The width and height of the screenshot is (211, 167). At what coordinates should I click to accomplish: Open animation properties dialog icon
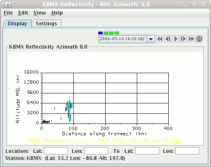tap(199, 39)
